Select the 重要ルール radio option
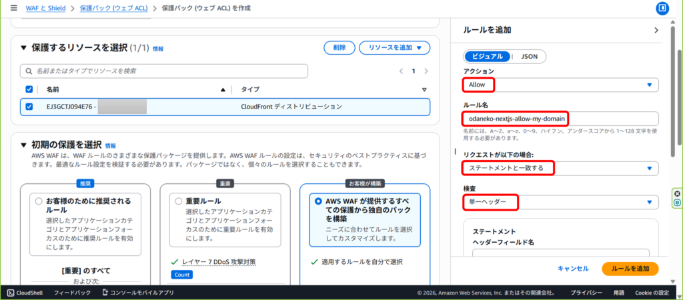Image resolution: width=683 pixels, height=300 pixels. pos(178,201)
